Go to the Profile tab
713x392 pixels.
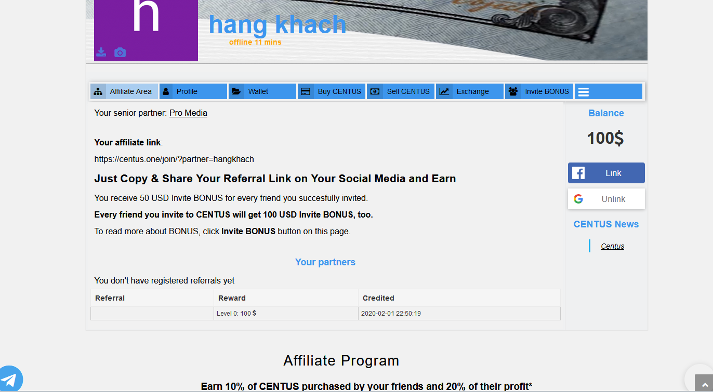193,91
